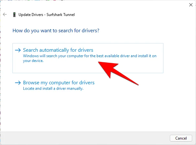Viewport: 196px width, 145px height.
Task: Click 'Locate and install a driver manually' text
Action: point(53,88)
